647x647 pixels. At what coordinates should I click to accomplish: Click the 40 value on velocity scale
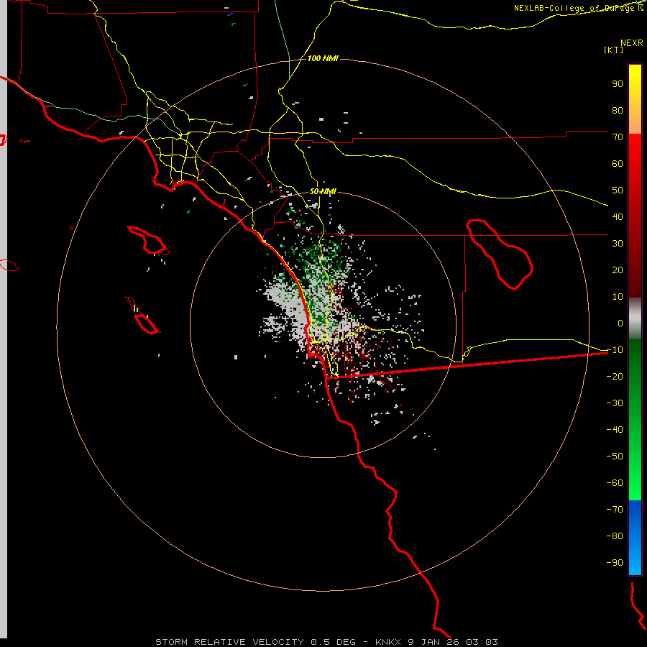point(618,217)
